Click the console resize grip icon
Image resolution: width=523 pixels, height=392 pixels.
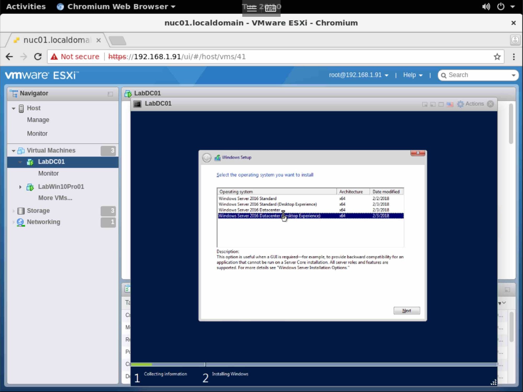click(x=493, y=382)
